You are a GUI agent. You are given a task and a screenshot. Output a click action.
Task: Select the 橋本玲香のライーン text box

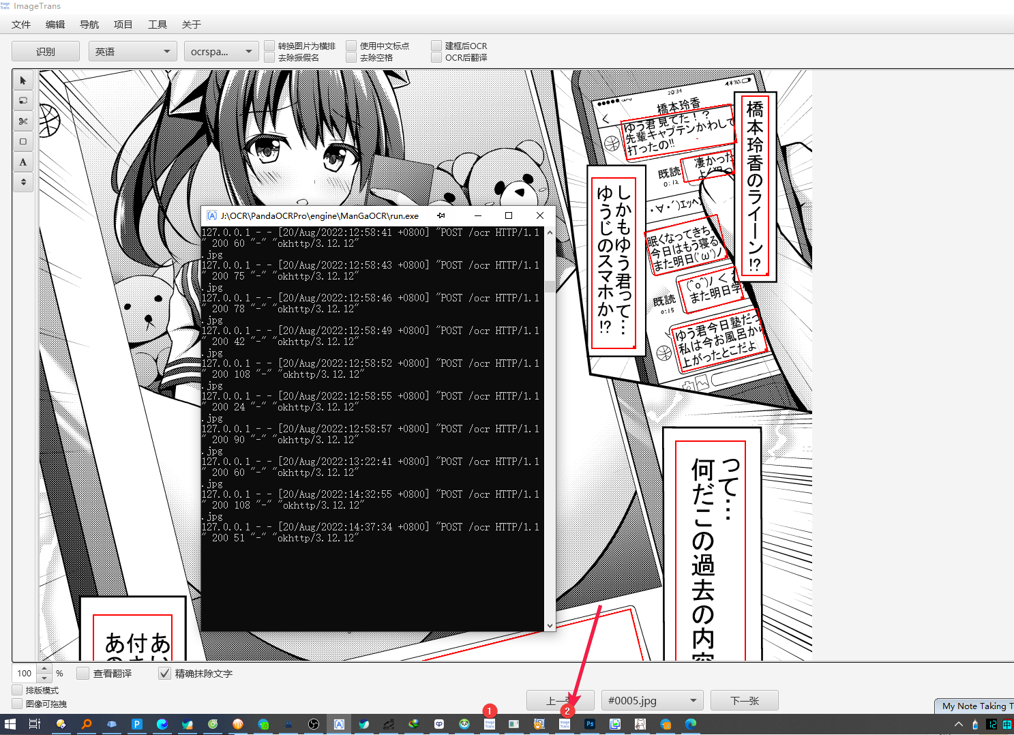tap(755, 187)
